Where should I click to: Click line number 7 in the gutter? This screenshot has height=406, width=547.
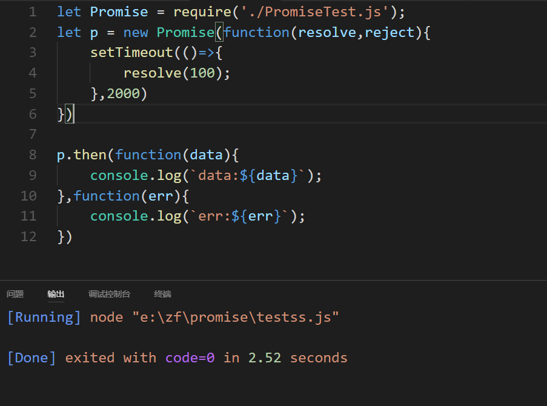[33, 134]
